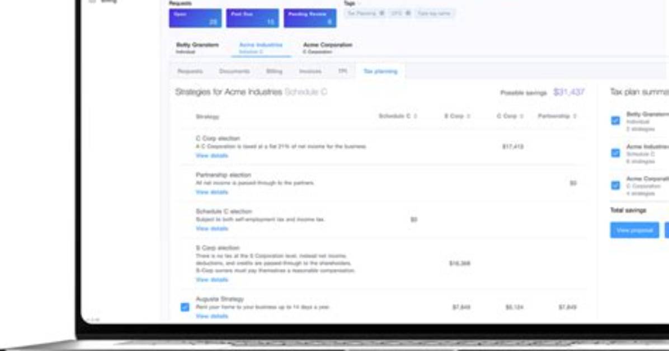The height and width of the screenshot is (351, 669).
Task: Select the Tax planning tab
Action: (380, 71)
